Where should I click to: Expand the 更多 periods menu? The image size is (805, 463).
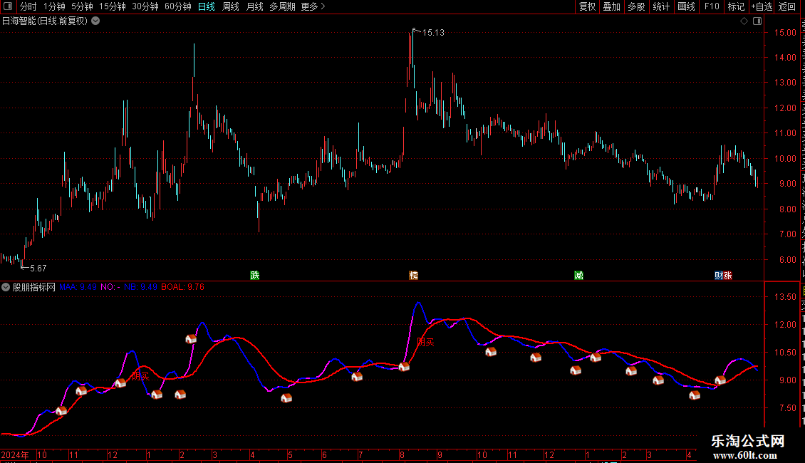(x=313, y=6)
